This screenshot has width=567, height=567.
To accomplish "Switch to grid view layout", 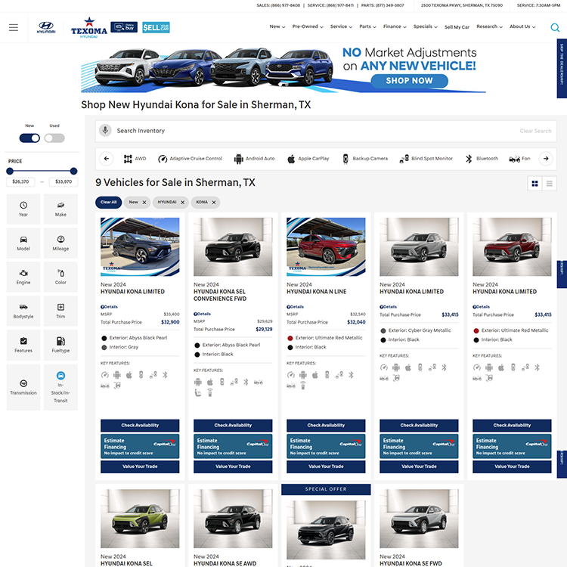I will click(x=534, y=184).
